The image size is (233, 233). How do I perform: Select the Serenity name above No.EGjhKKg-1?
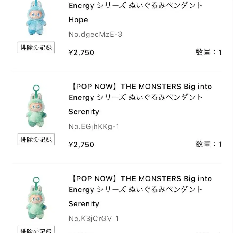tap(84, 112)
